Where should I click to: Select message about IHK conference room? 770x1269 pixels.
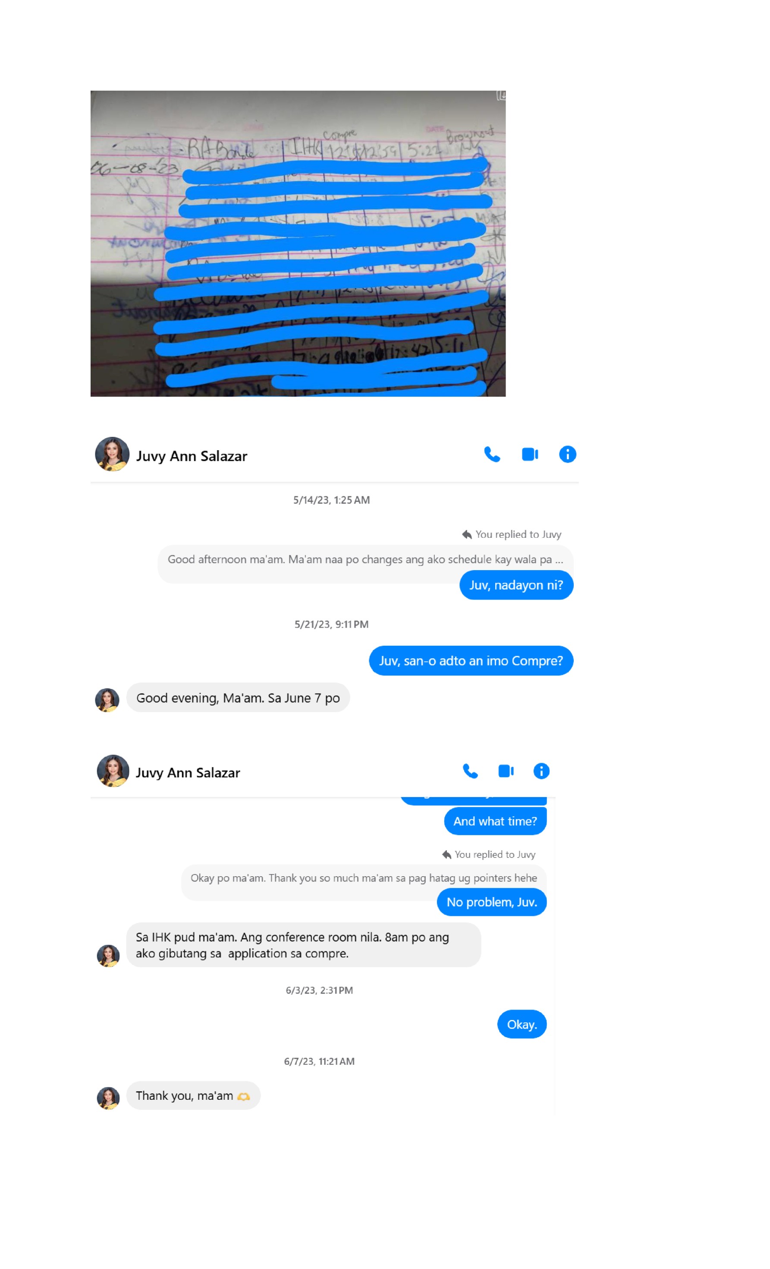coord(304,945)
